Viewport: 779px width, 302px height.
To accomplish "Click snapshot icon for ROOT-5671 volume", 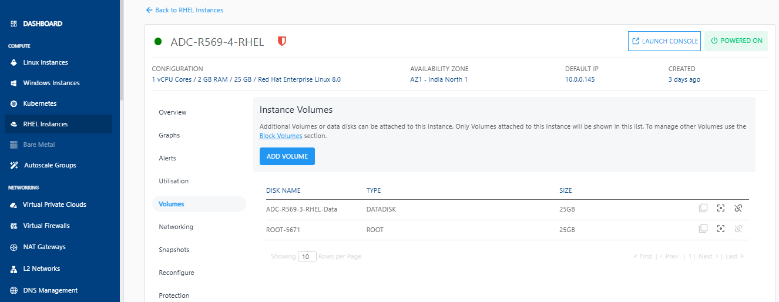I will pyautogui.click(x=721, y=229).
